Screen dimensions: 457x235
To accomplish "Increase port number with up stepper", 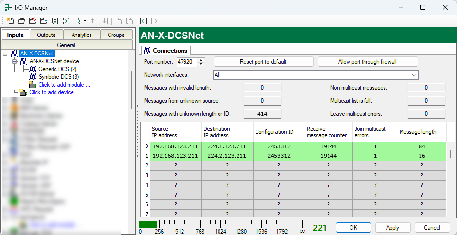I will [201, 60].
